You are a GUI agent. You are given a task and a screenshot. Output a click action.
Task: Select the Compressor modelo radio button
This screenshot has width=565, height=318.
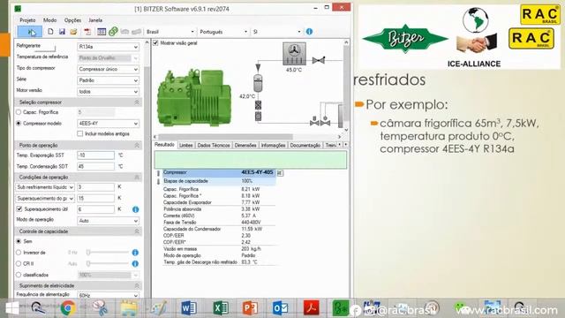[19, 124]
